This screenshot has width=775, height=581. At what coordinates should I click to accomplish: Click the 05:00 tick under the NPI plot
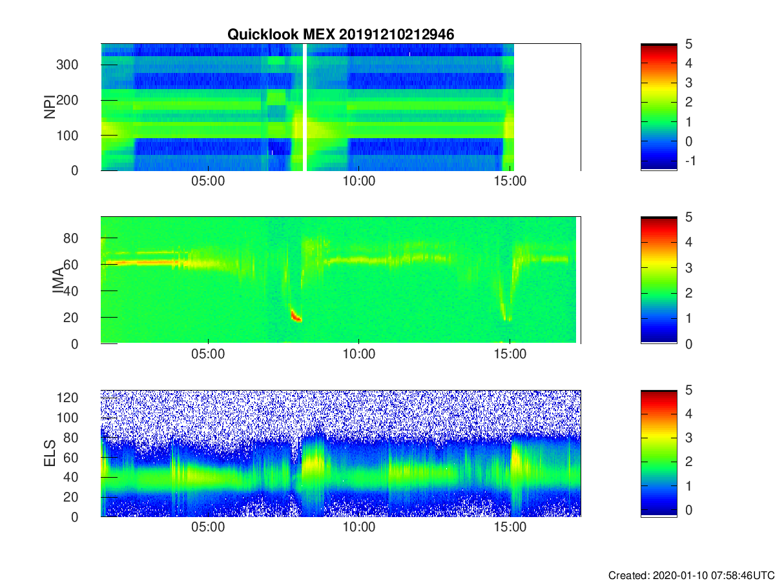[208, 181]
